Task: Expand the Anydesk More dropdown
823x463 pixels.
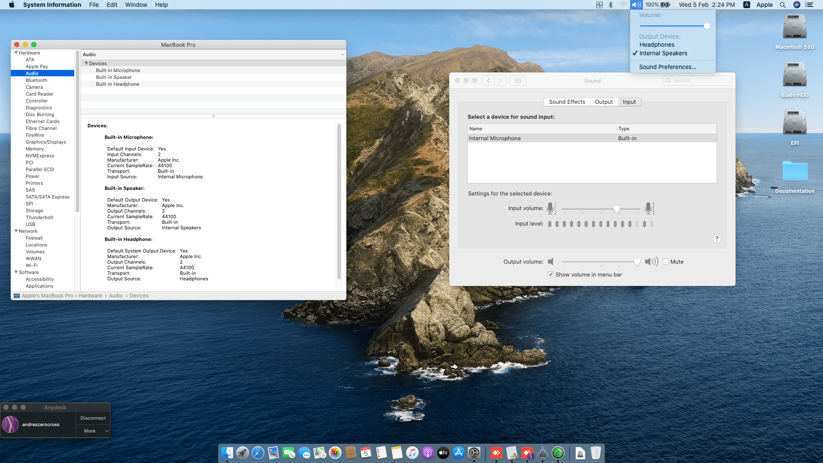Action: 93,431
